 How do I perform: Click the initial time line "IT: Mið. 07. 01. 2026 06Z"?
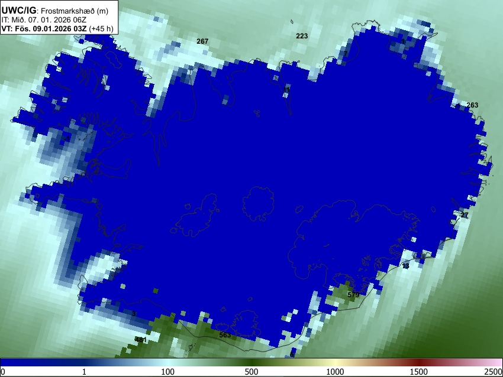point(45,20)
